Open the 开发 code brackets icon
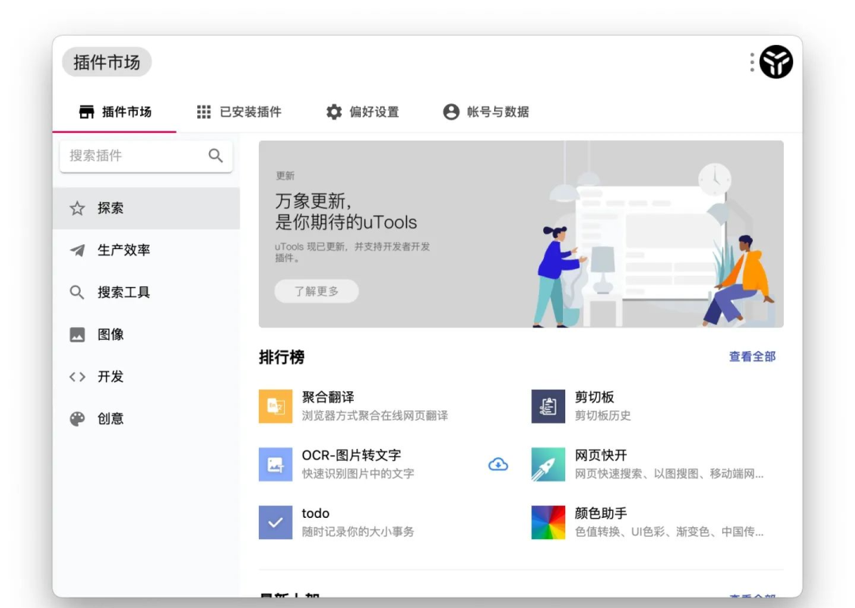 tap(76, 376)
